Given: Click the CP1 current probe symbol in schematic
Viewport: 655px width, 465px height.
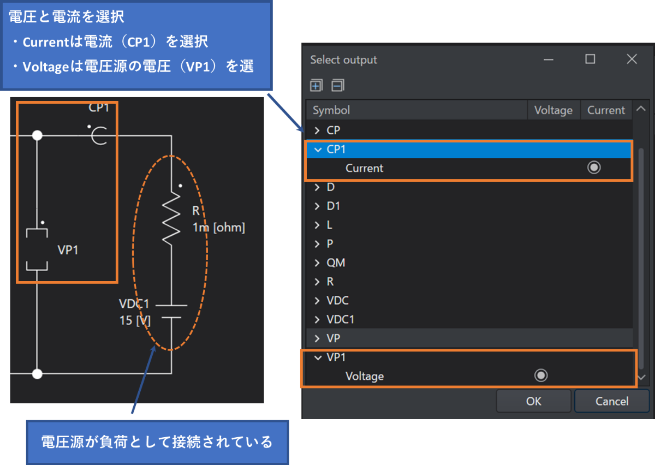Looking at the screenshot, I should click(99, 135).
